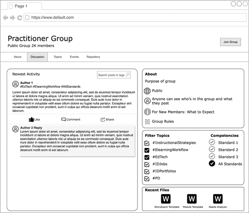Click the #EdTech tag on Author 1's post

coord(26,87)
